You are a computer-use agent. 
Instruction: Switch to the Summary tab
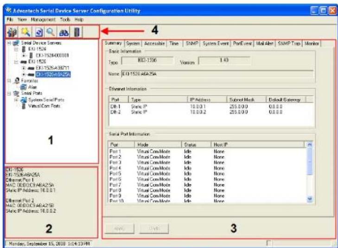tap(113, 43)
